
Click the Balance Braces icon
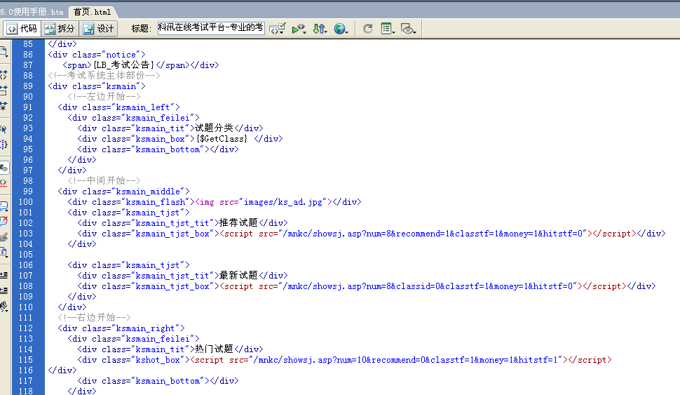coord(4,145)
